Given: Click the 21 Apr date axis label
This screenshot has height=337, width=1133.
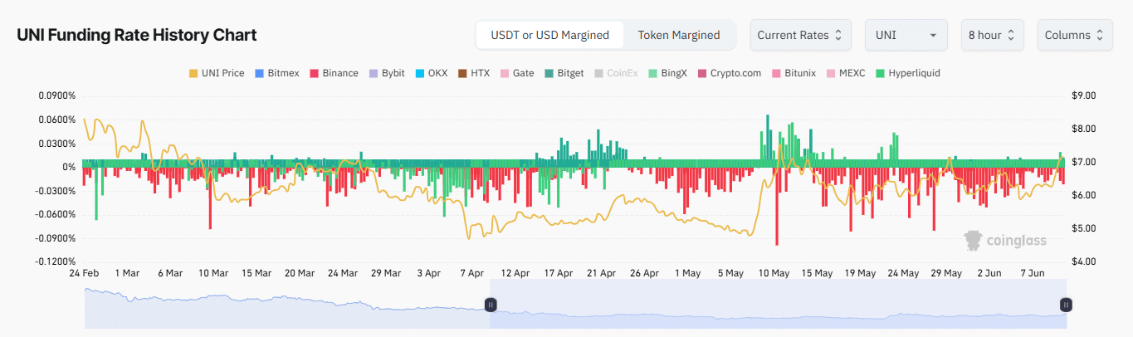Looking at the screenshot, I should click(601, 272).
